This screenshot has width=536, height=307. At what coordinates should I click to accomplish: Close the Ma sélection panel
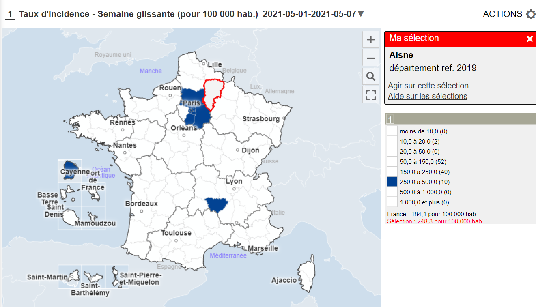(x=530, y=39)
